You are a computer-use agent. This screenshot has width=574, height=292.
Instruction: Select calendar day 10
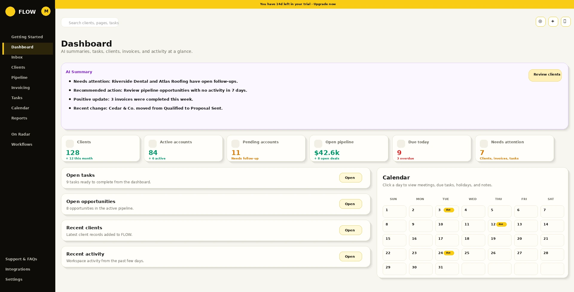tap(447, 226)
